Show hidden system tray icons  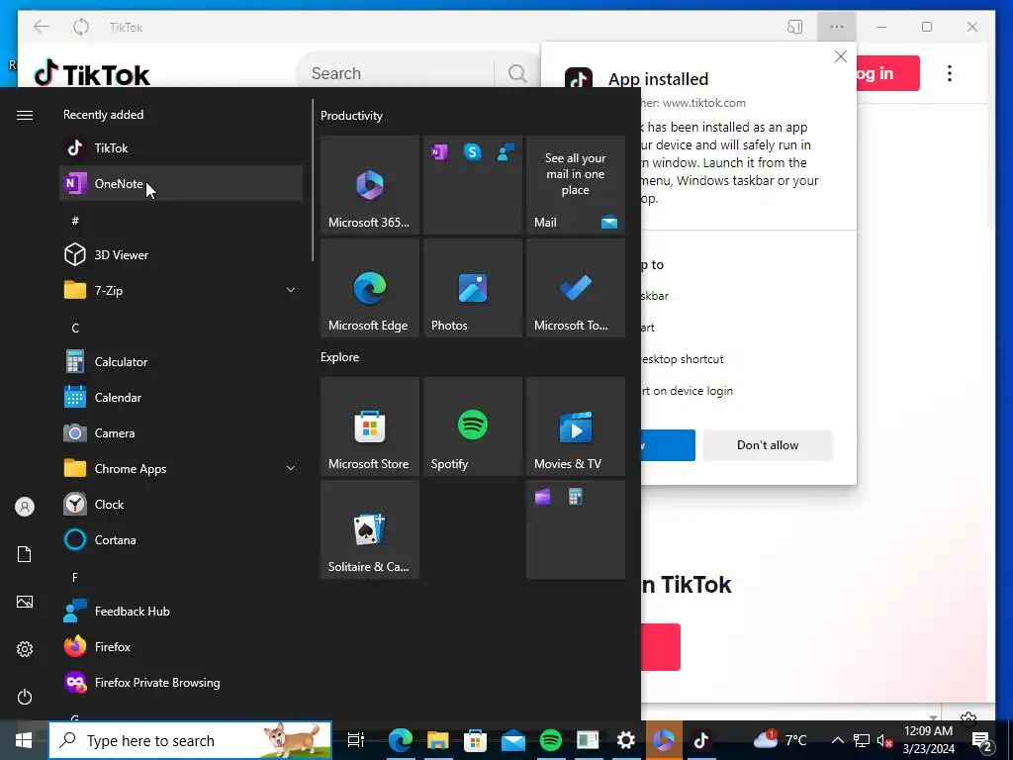click(837, 740)
